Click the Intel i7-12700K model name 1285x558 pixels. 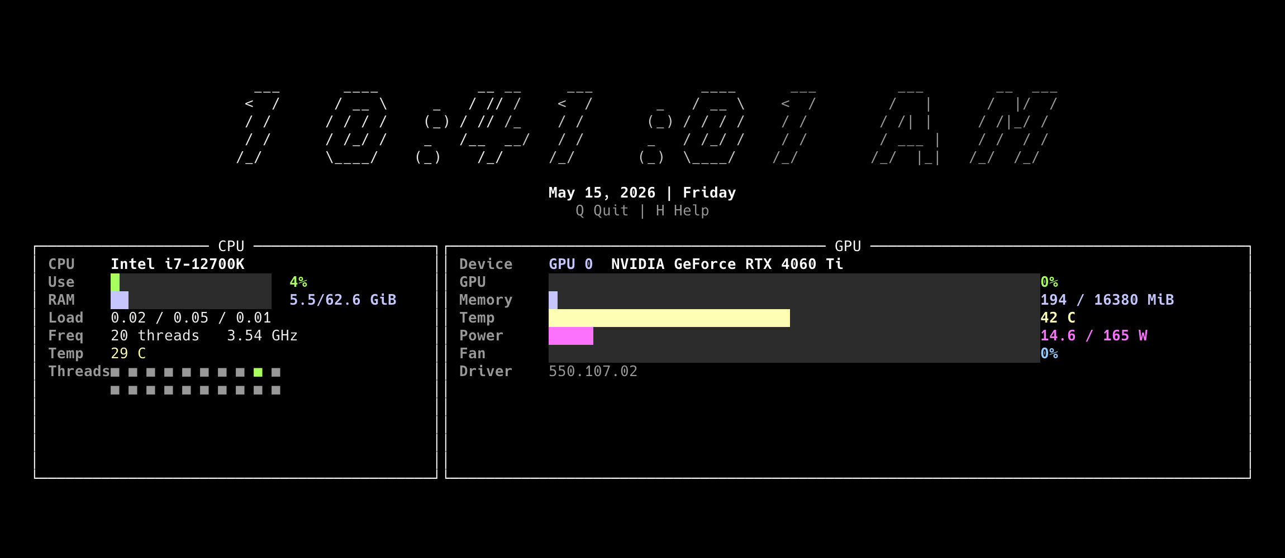[177, 264]
